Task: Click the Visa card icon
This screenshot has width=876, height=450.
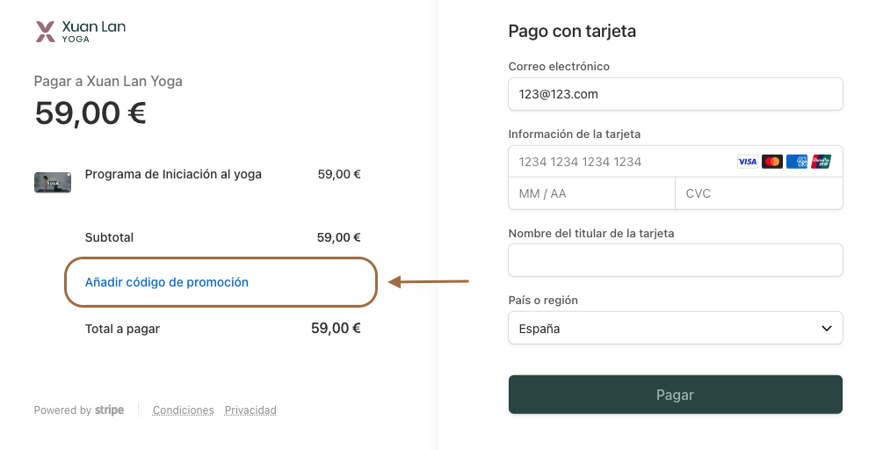Action: (x=747, y=162)
